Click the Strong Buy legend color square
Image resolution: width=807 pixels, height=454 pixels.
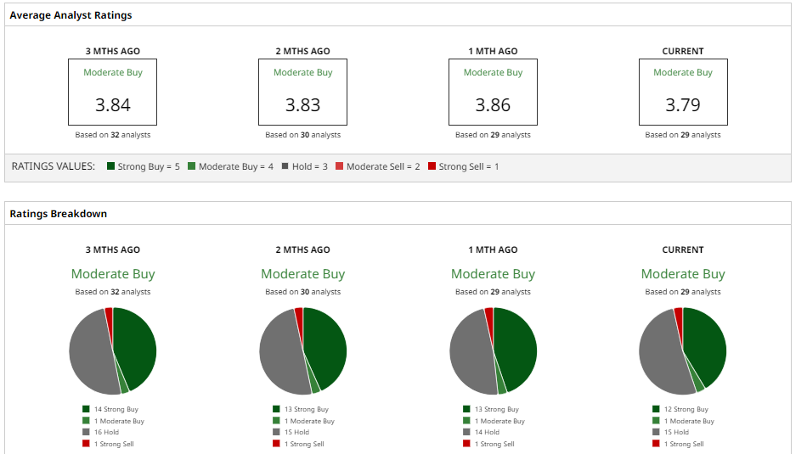pyautogui.click(x=111, y=166)
